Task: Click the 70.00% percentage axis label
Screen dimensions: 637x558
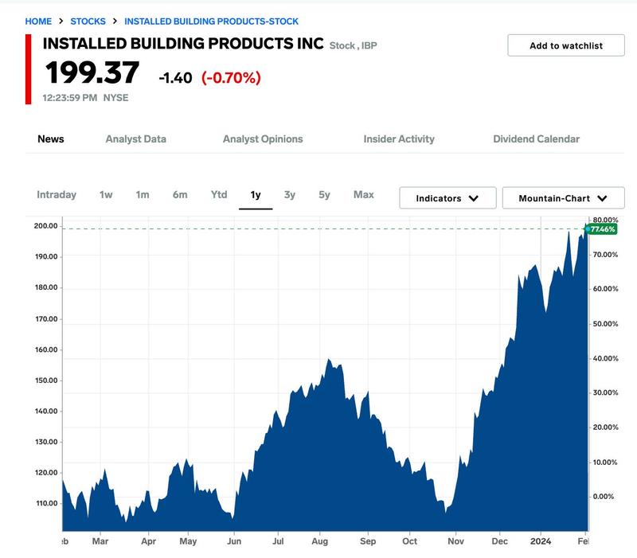Action: [x=605, y=255]
